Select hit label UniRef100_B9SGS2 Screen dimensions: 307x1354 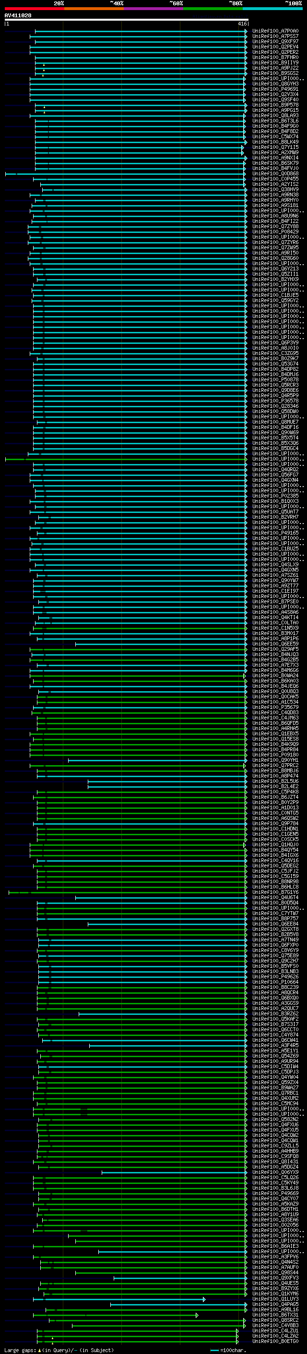click(x=275, y=73)
